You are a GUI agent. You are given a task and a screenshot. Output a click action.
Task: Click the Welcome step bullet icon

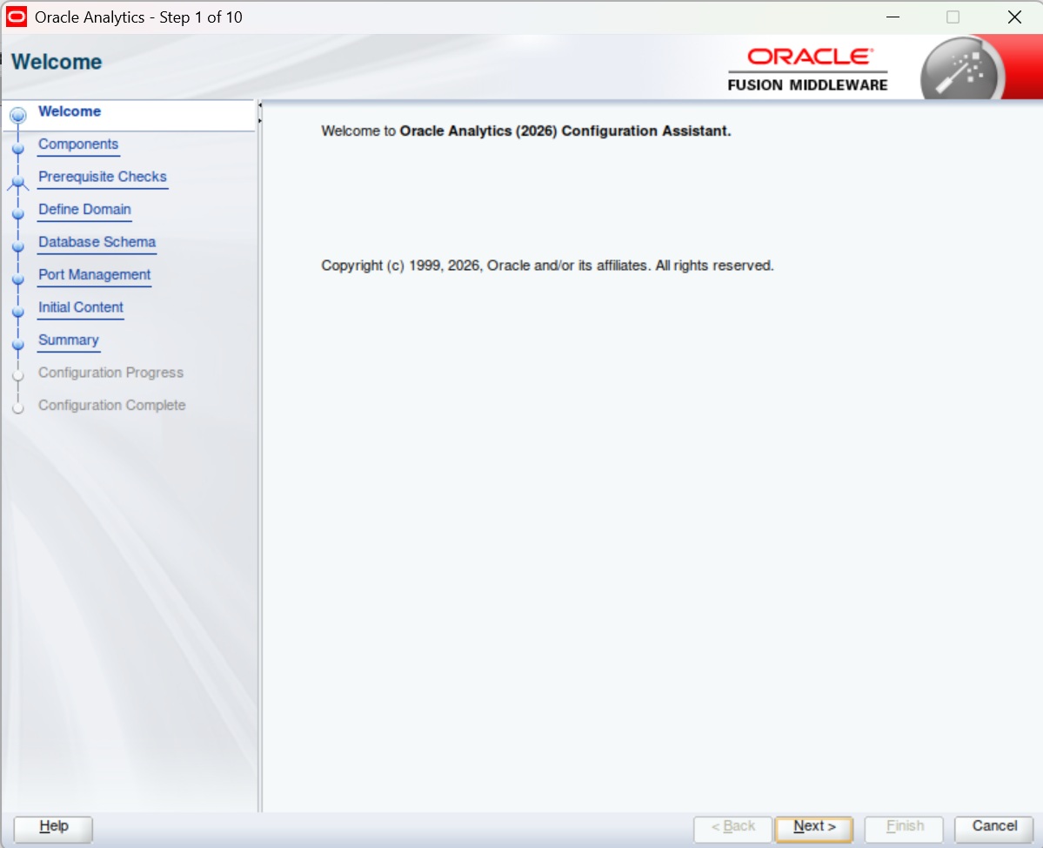coord(18,115)
